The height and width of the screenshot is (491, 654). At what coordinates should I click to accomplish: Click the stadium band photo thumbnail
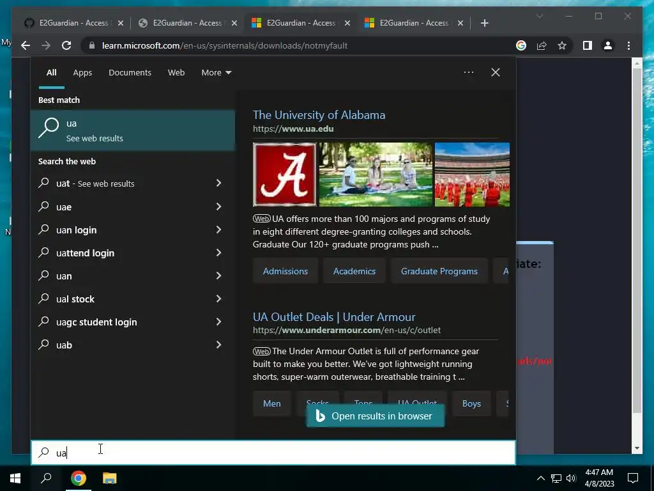472,175
